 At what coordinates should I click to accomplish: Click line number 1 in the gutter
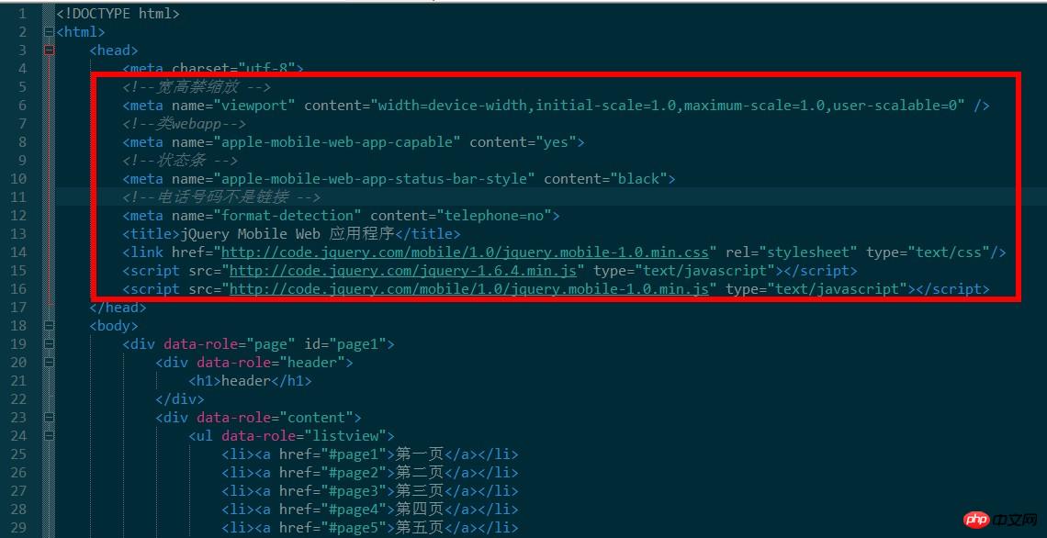[x=23, y=14]
